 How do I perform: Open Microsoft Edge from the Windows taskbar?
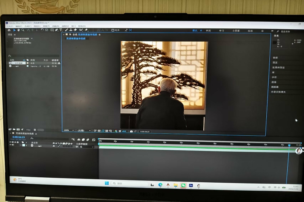pos(160,185)
